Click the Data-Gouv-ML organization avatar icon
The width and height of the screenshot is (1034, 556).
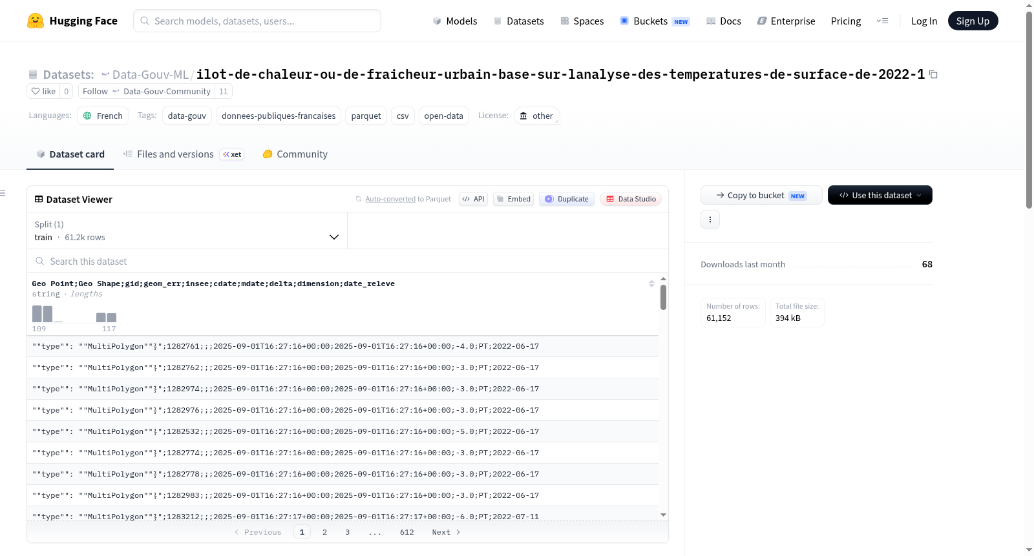pos(105,75)
